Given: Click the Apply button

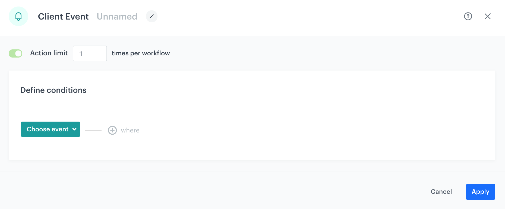Looking at the screenshot, I should coord(480,192).
